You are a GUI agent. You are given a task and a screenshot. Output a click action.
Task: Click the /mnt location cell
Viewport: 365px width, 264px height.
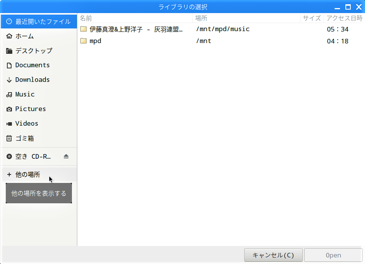(204, 41)
